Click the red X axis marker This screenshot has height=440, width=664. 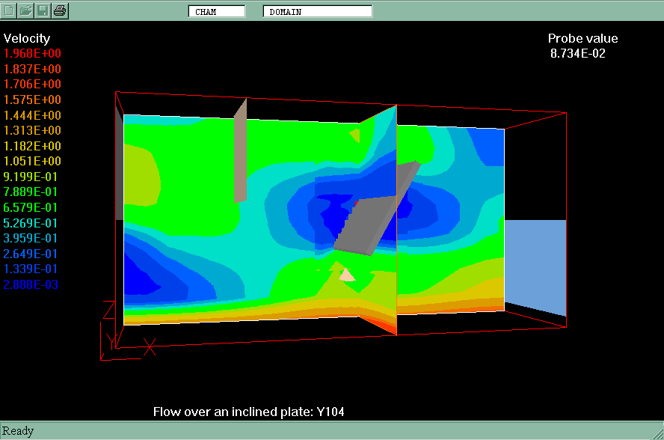150,346
